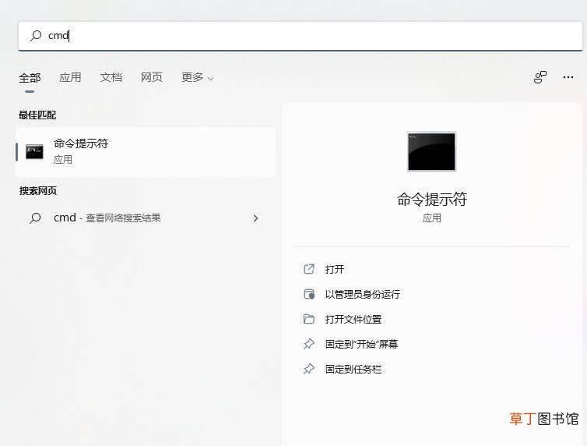
Task: Click the cmd search input field
Action: click(301, 36)
